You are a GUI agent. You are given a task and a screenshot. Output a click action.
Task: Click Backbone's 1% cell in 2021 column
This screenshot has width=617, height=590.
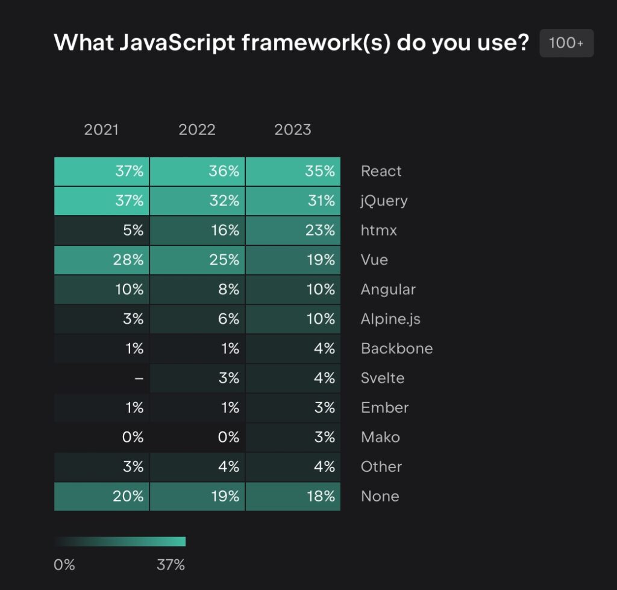click(101, 348)
